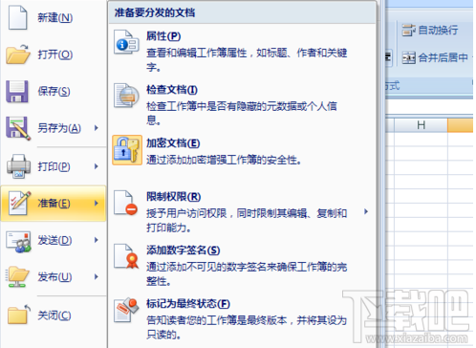Click the Open folder icon
This screenshot has width=476, height=348.
18,54
